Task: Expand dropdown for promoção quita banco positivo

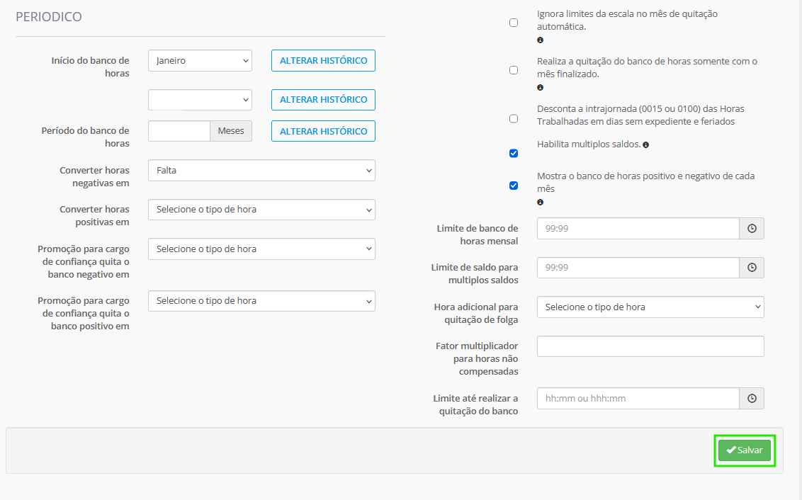Action: point(262,301)
